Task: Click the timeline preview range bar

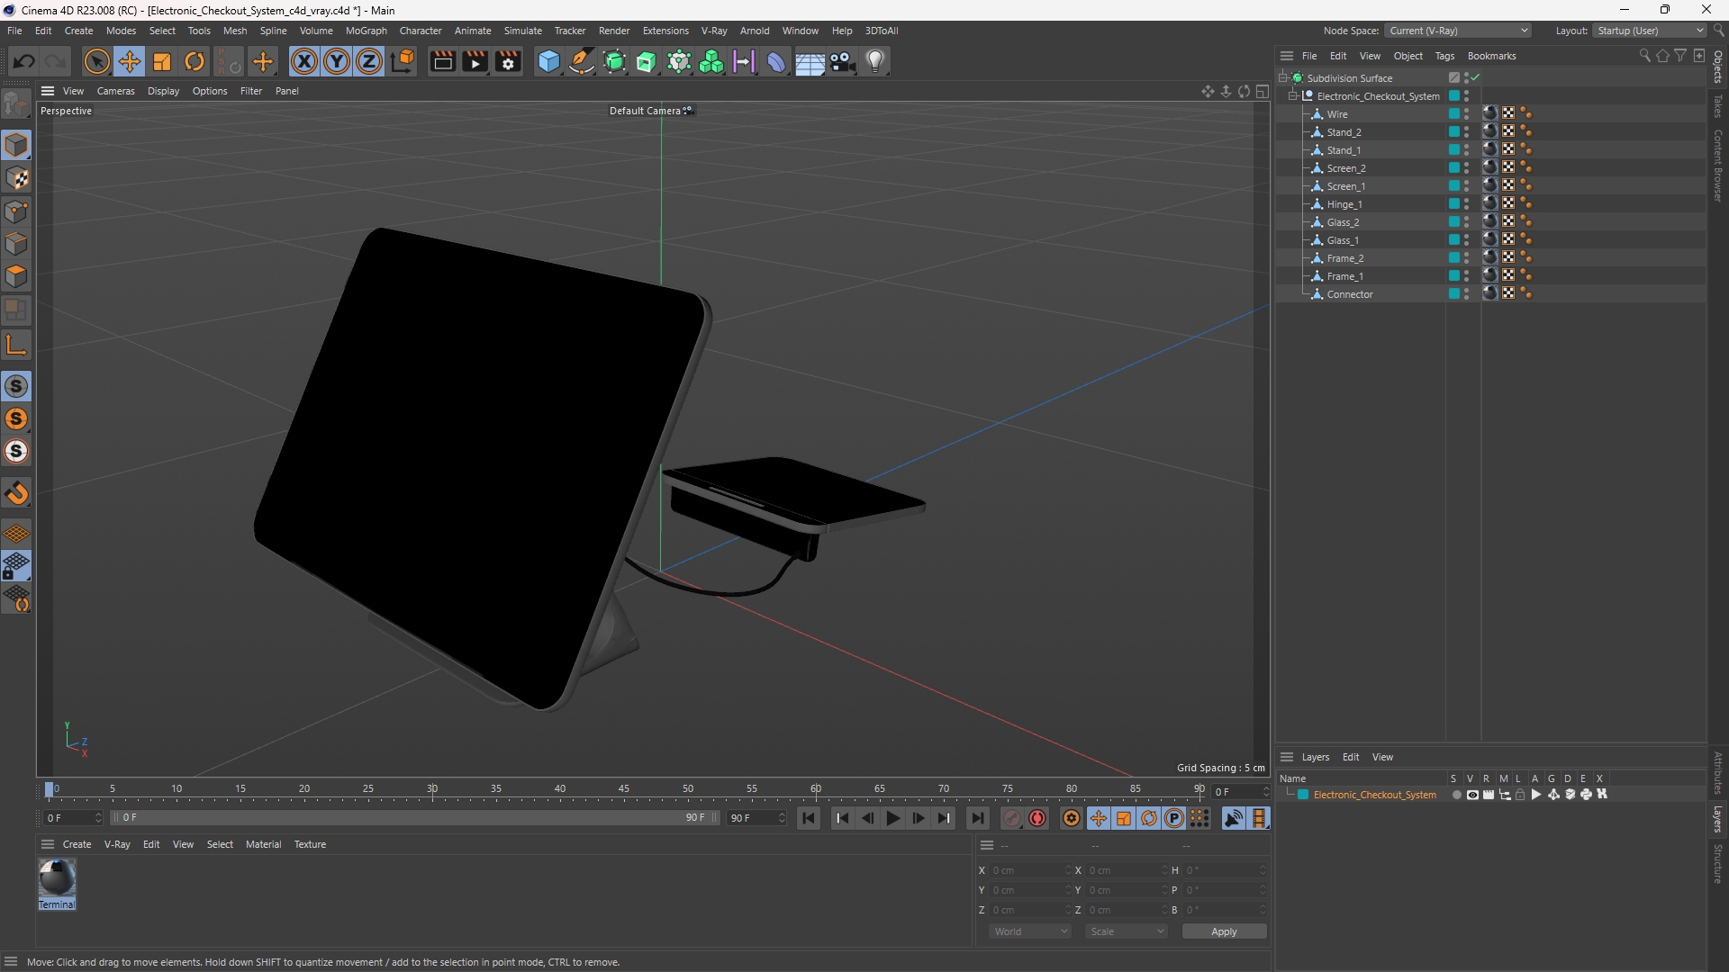Action: pos(414,818)
